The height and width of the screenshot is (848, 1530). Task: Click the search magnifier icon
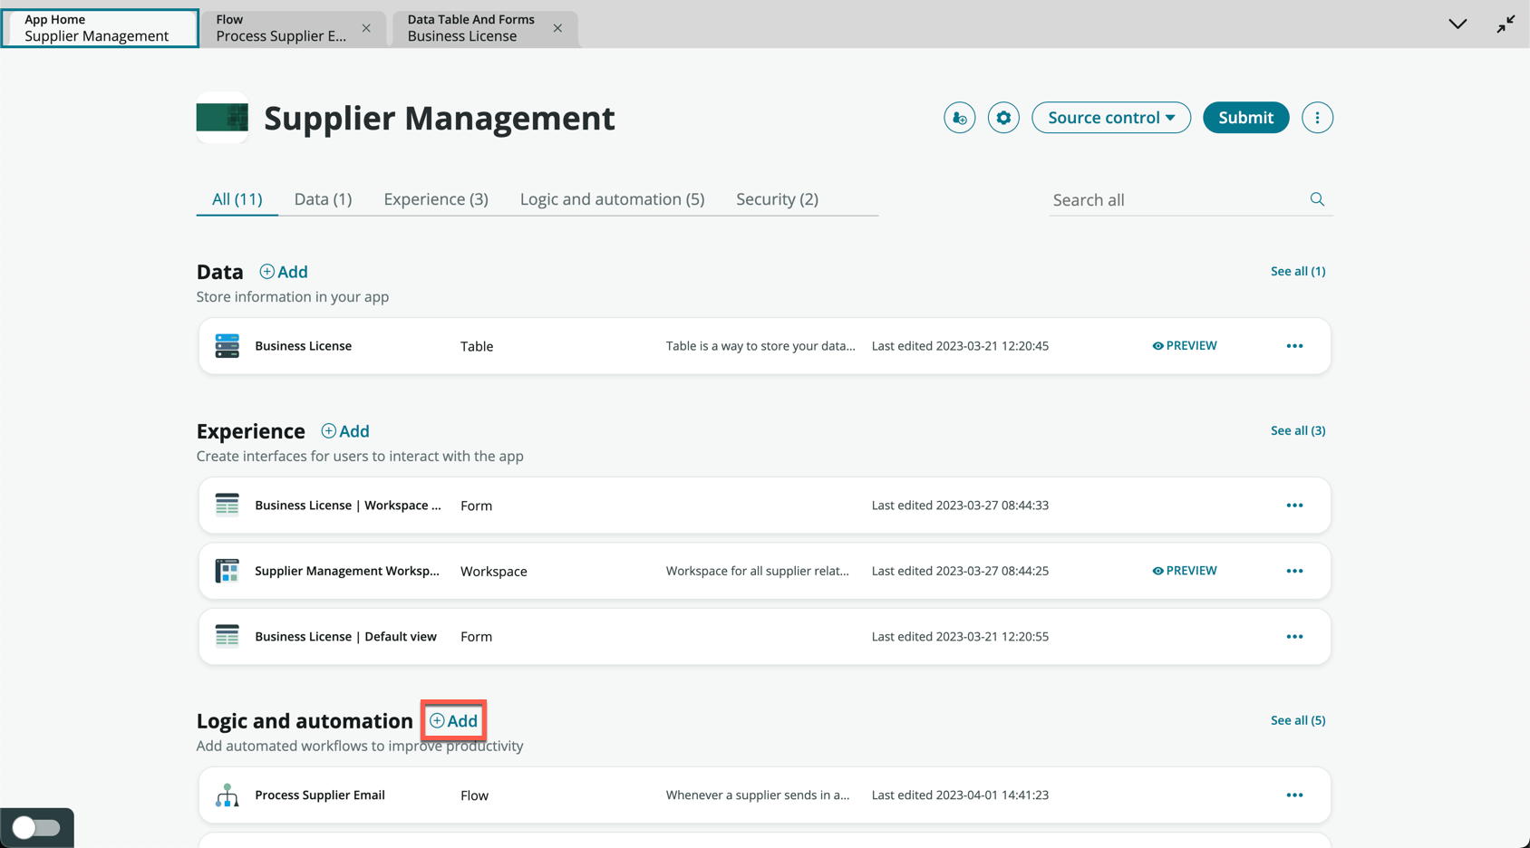pyautogui.click(x=1317, y=199)
